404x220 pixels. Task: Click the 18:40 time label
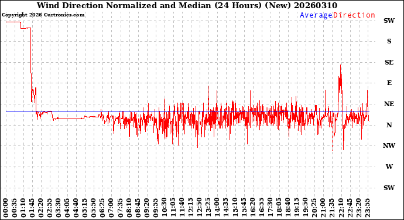click(288, 208)
